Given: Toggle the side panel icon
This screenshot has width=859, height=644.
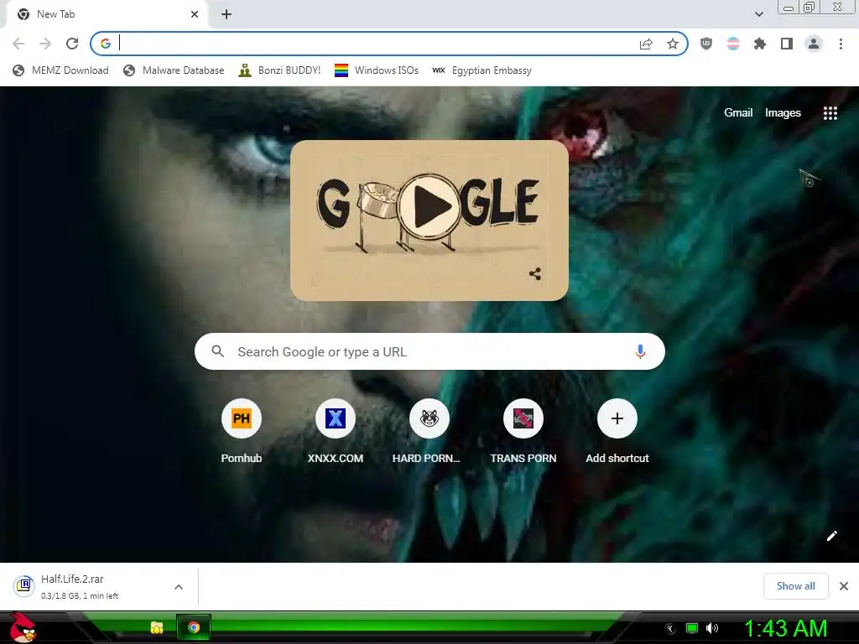Looking at the screenshot, I should coord(787,44).
